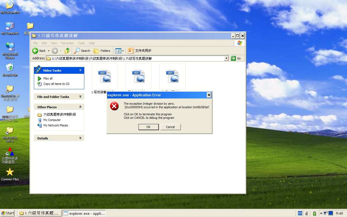
Task: Expand the Address bar dropdown
Action: pos(226,58)
